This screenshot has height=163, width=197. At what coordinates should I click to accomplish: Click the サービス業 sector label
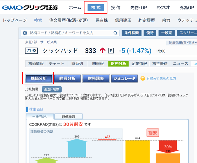point(48,42)
